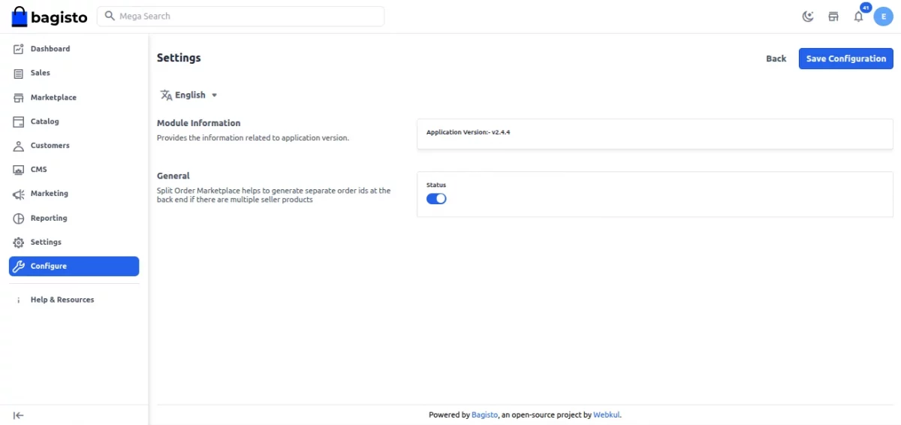The image size is (901, 425).
Task: Collapse the sidebar with arrow icon
Action: 19,415
